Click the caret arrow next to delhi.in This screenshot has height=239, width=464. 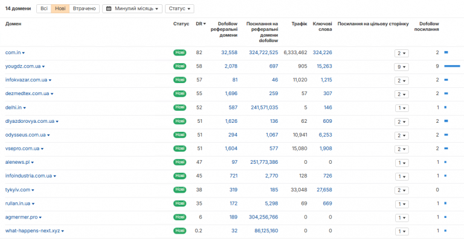(25, 108)
